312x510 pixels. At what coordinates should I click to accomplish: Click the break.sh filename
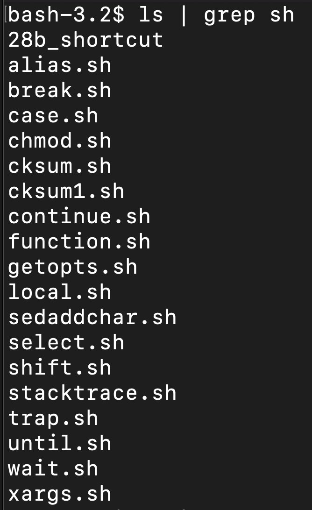pos(59,91)
